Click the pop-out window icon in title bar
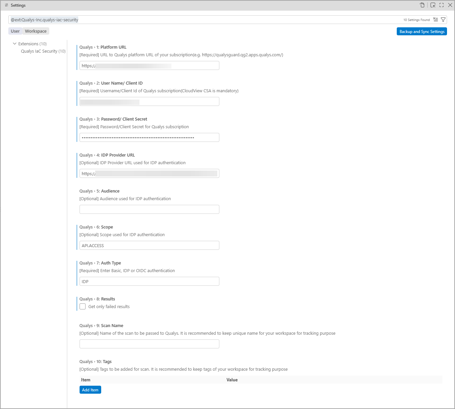This screenshot has height=409, width=455. [x=433, y=5]
